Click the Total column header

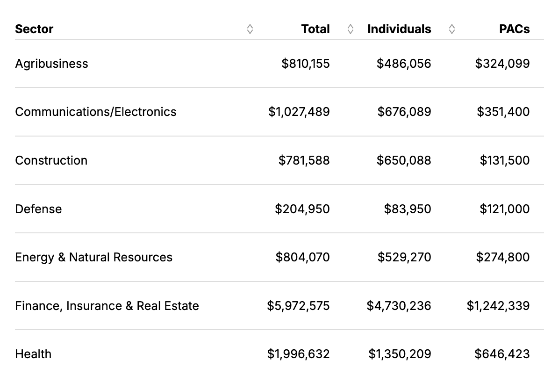tap(315, 29)
